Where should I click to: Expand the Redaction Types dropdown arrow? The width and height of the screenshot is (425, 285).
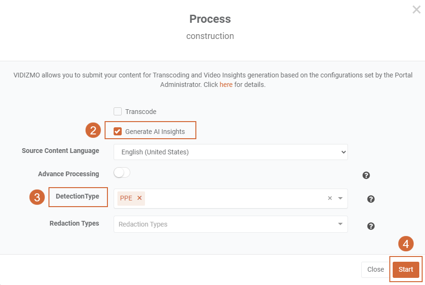[340, 224]
